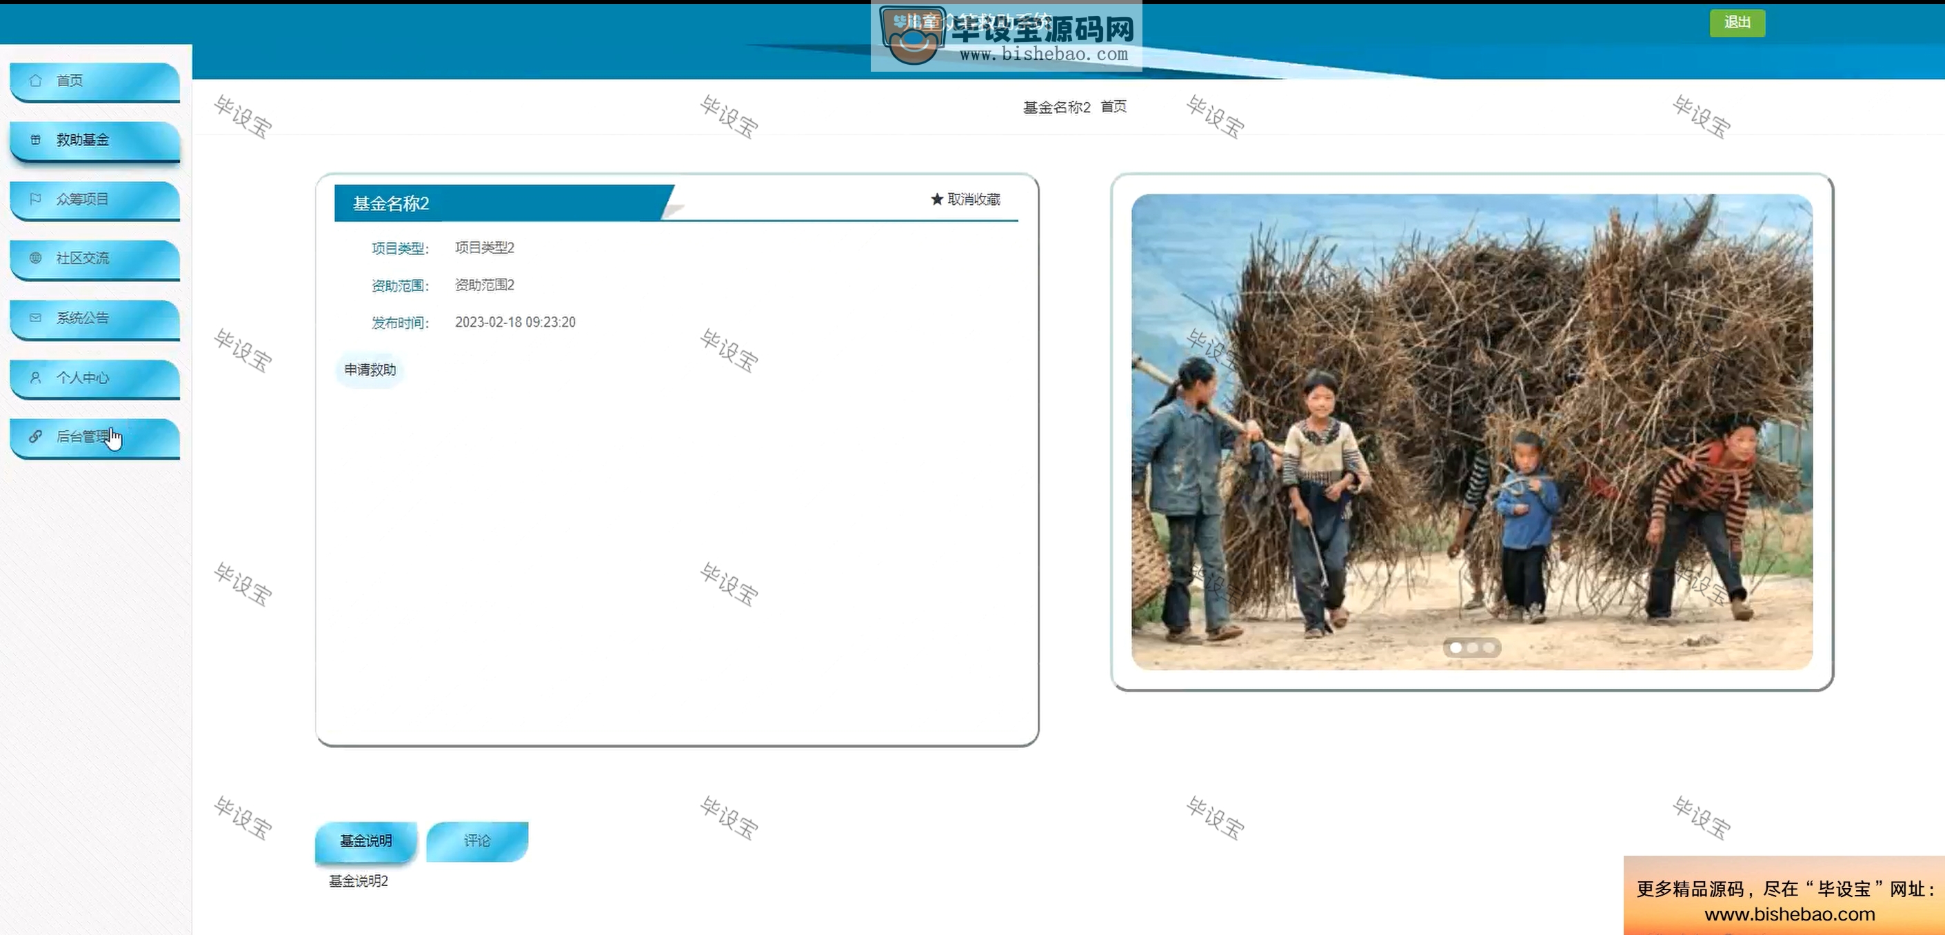
Task: Open 个人中心 in the sidebar
Action: pos(95,379)
